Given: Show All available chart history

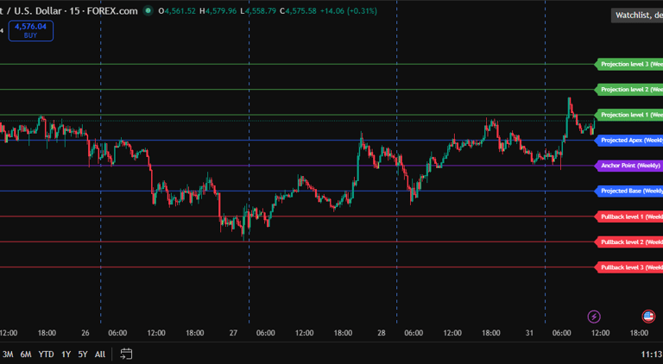Looking at the screenshot, I should coord(100,355).
